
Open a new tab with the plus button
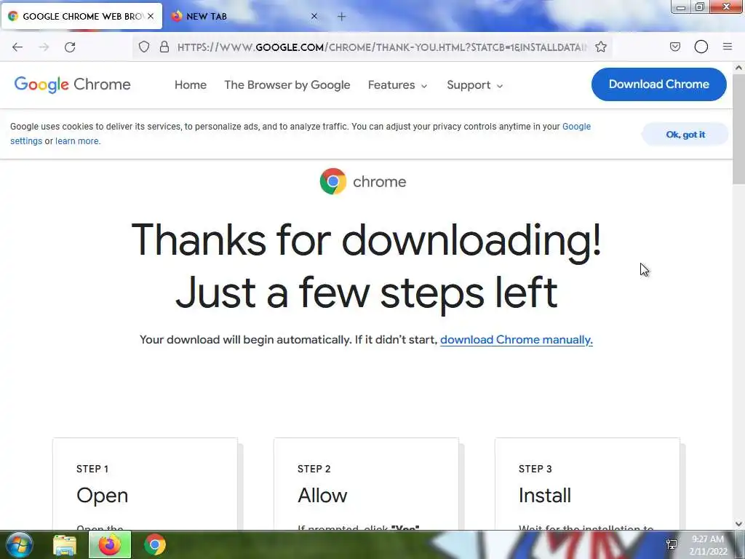point(342,17)
